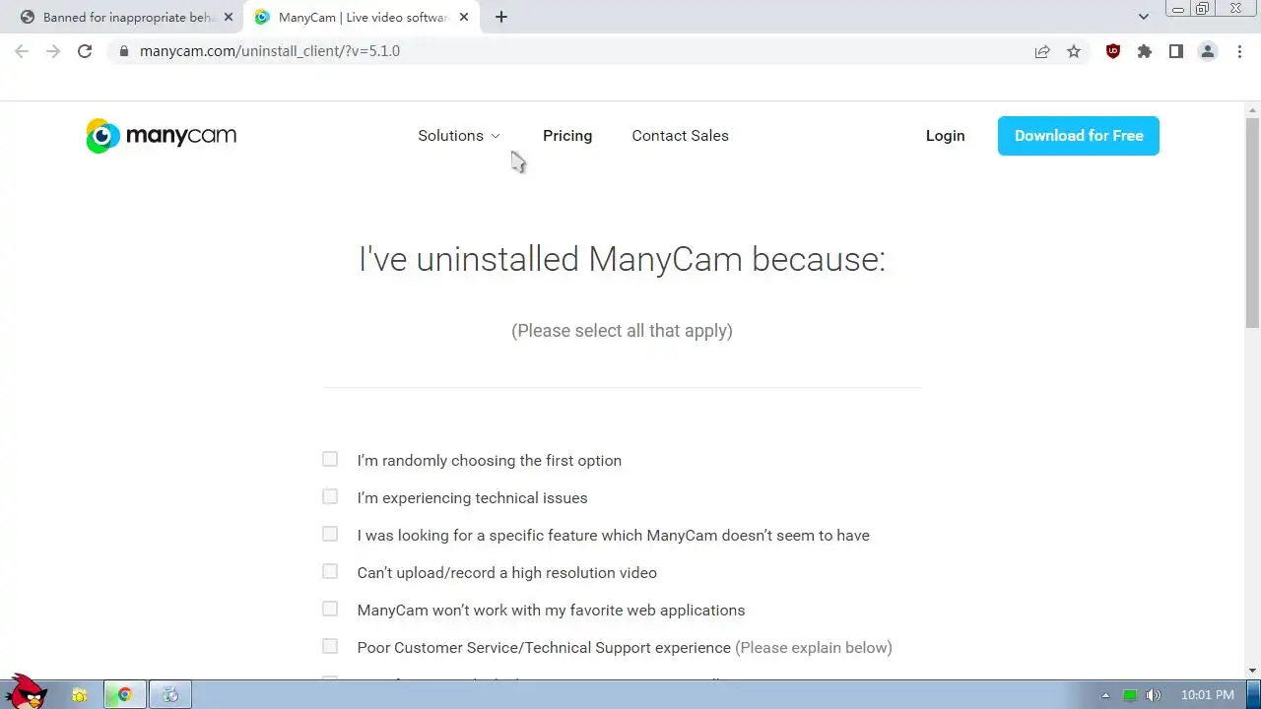Viewport: 1261px width, 709px height.
Task: Open a new tab with plus icon
Action: pos(501,17)
